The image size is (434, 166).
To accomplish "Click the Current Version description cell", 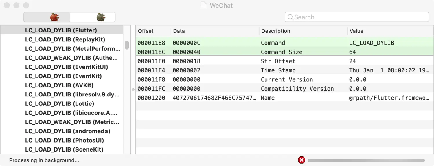I will [x=287, y=80].
